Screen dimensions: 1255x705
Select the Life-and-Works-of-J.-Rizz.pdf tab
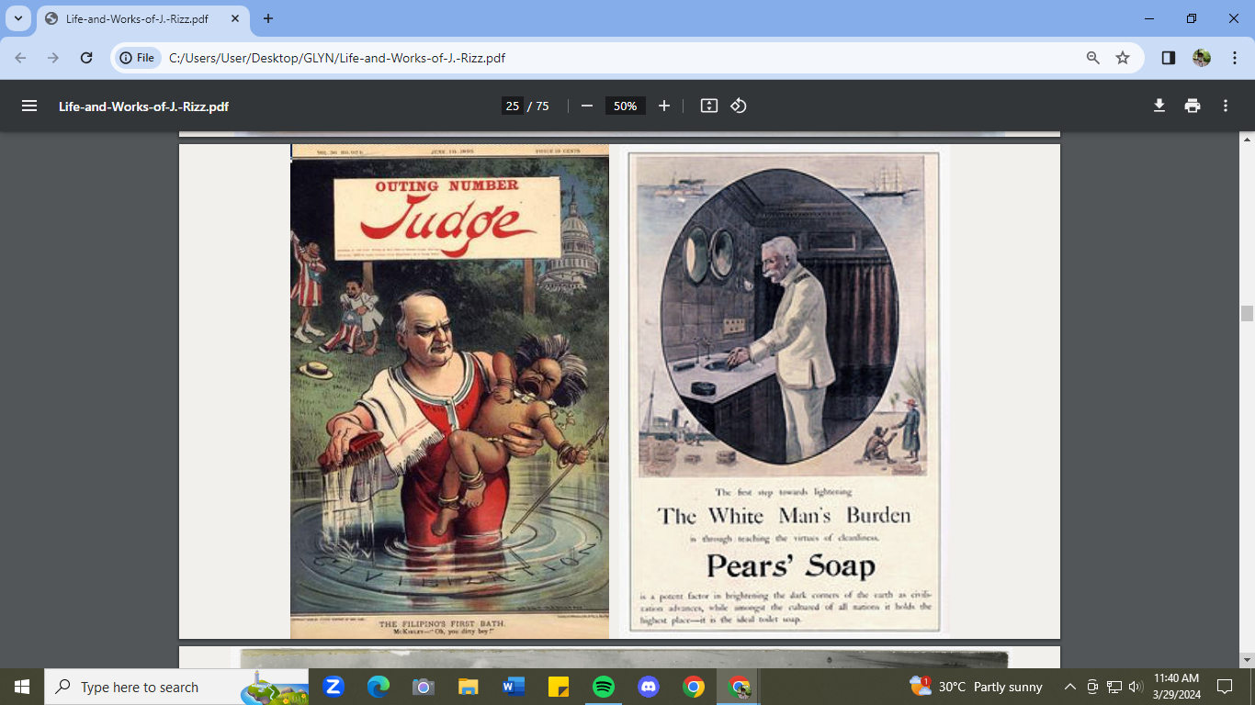pos(138,18)
